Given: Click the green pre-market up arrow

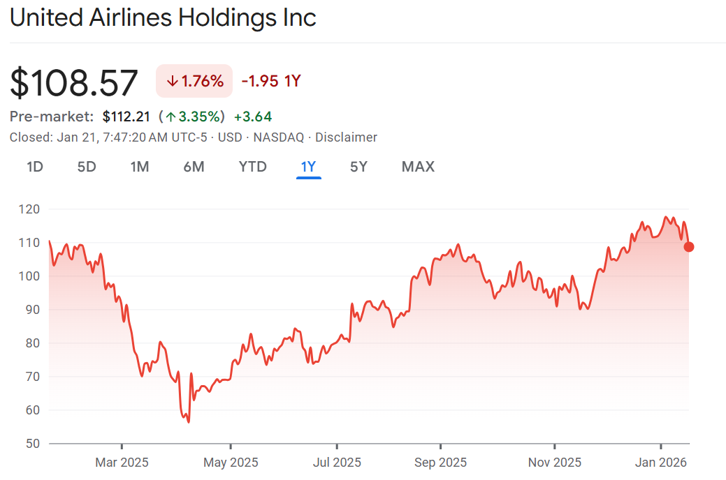Looking at the screenshot, I should click(170, 117).
